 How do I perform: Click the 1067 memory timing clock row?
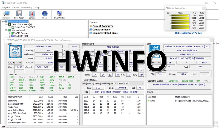coord(113,104)
